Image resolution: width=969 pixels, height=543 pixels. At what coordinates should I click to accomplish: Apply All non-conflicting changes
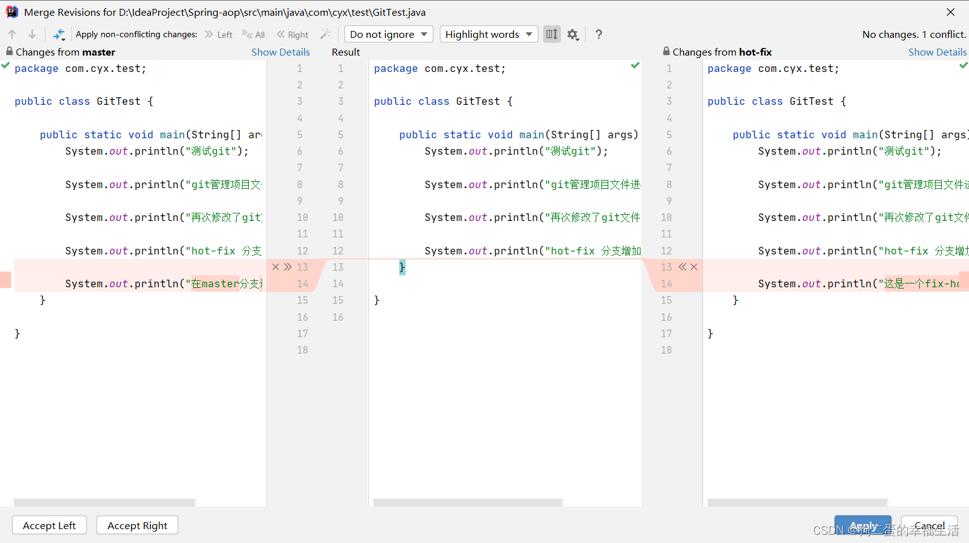coord(253,35)
